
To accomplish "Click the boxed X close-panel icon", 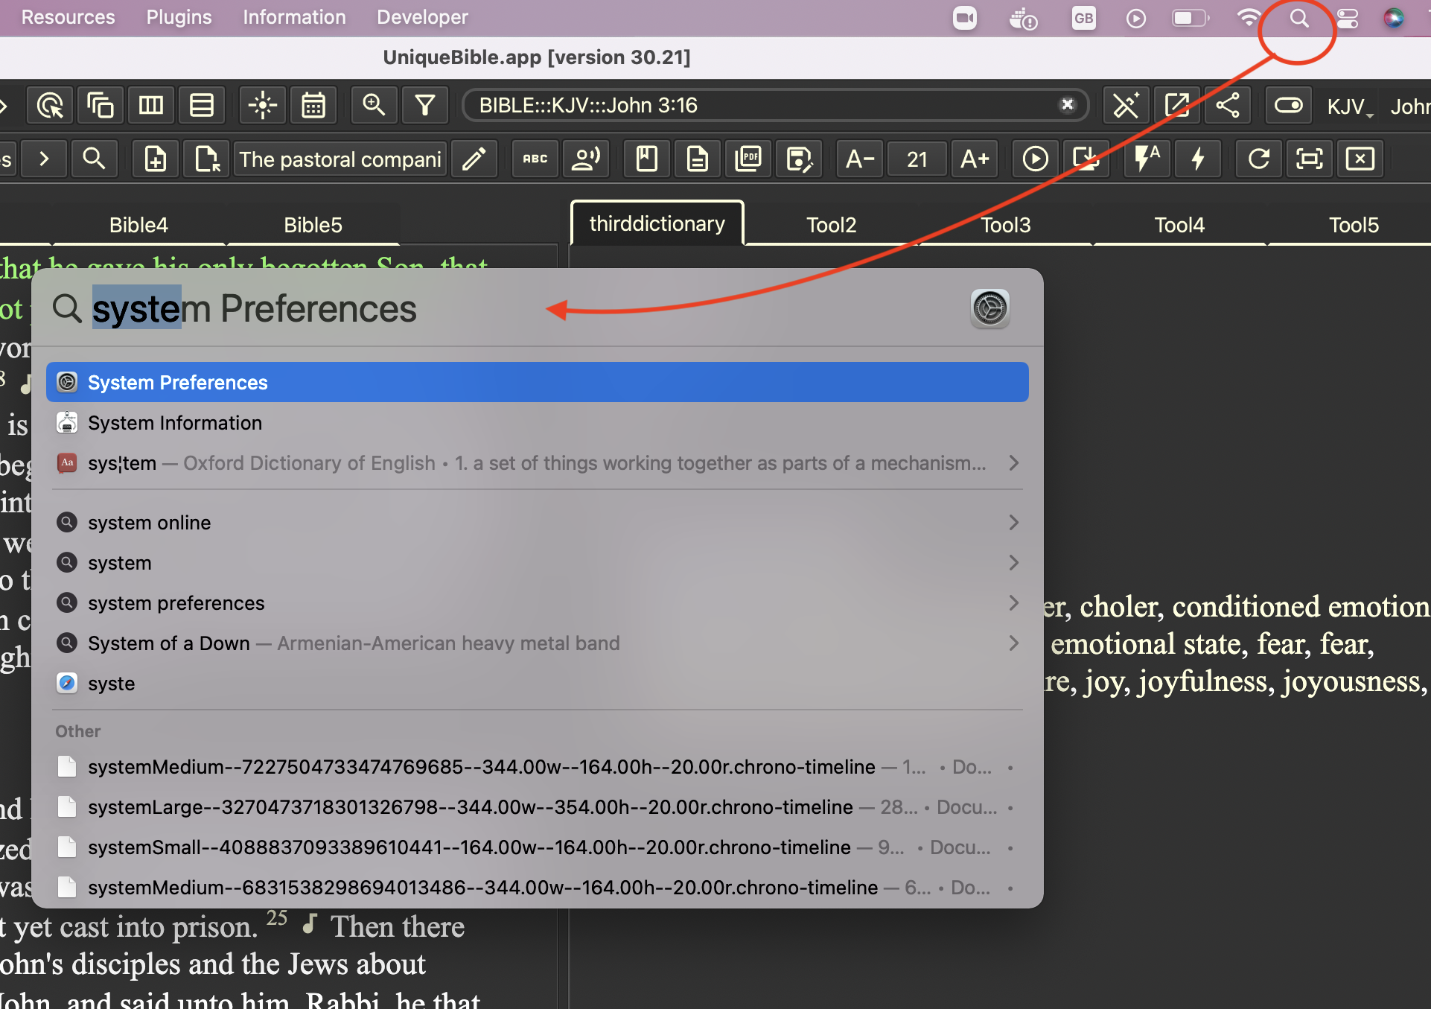I will pyautogui.click(x=1360, y=159).
